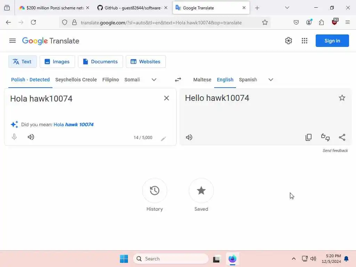This screenshot has height=267, width=356.
Task: Start voice input with microphone
Action: click(14, 137)
